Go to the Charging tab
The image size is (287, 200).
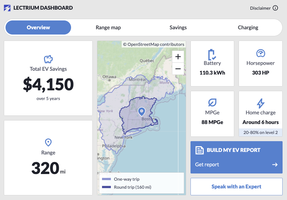(248, 27)
